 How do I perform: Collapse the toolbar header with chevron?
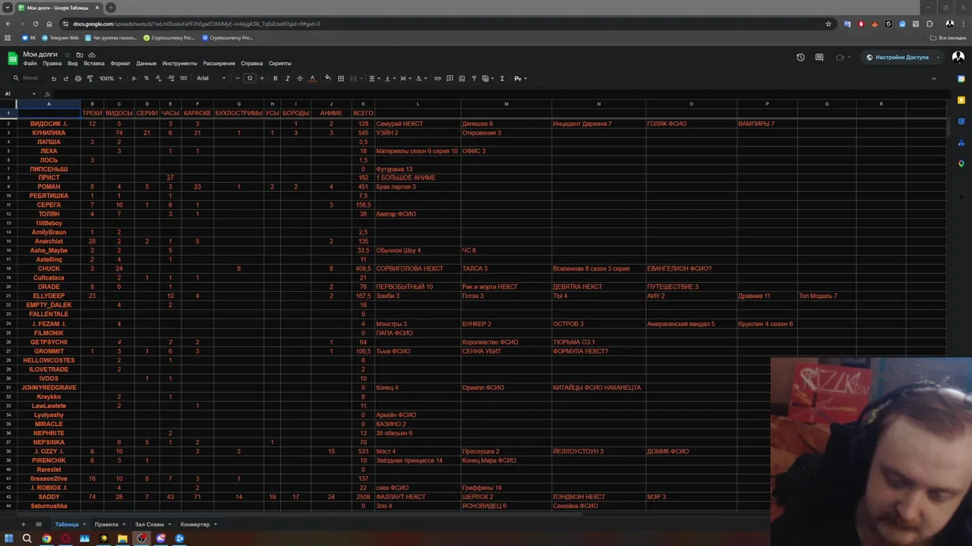click(934, 78)
